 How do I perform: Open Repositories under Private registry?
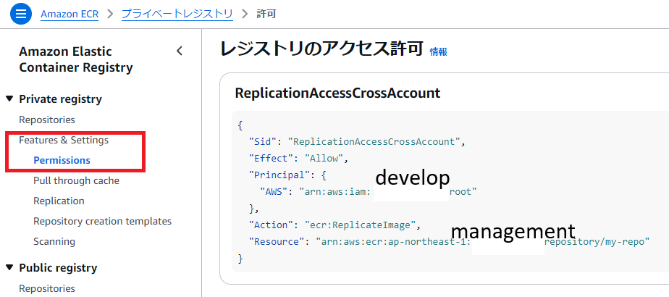[x=47, y=120]
